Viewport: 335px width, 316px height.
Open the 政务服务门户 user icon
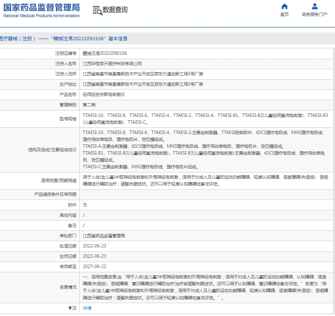click(314, 6)
